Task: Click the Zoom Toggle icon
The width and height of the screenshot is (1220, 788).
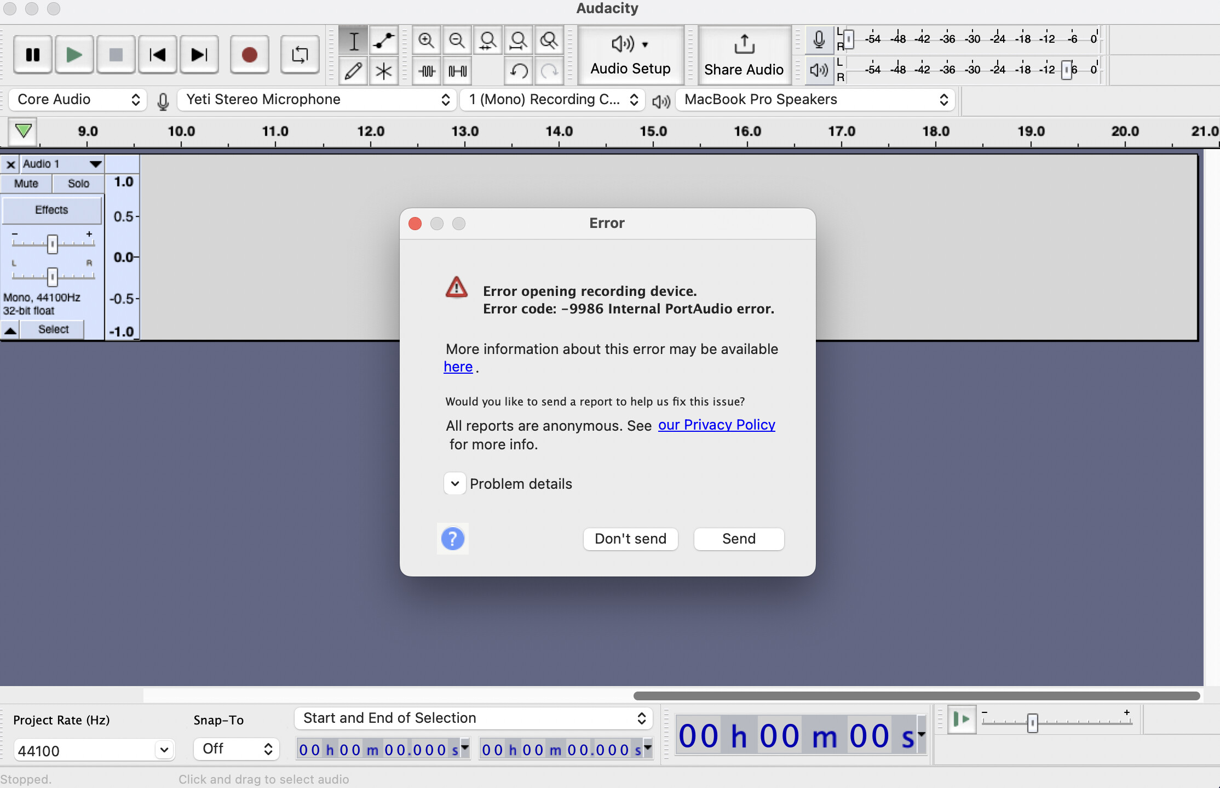Action: point(549,41)
